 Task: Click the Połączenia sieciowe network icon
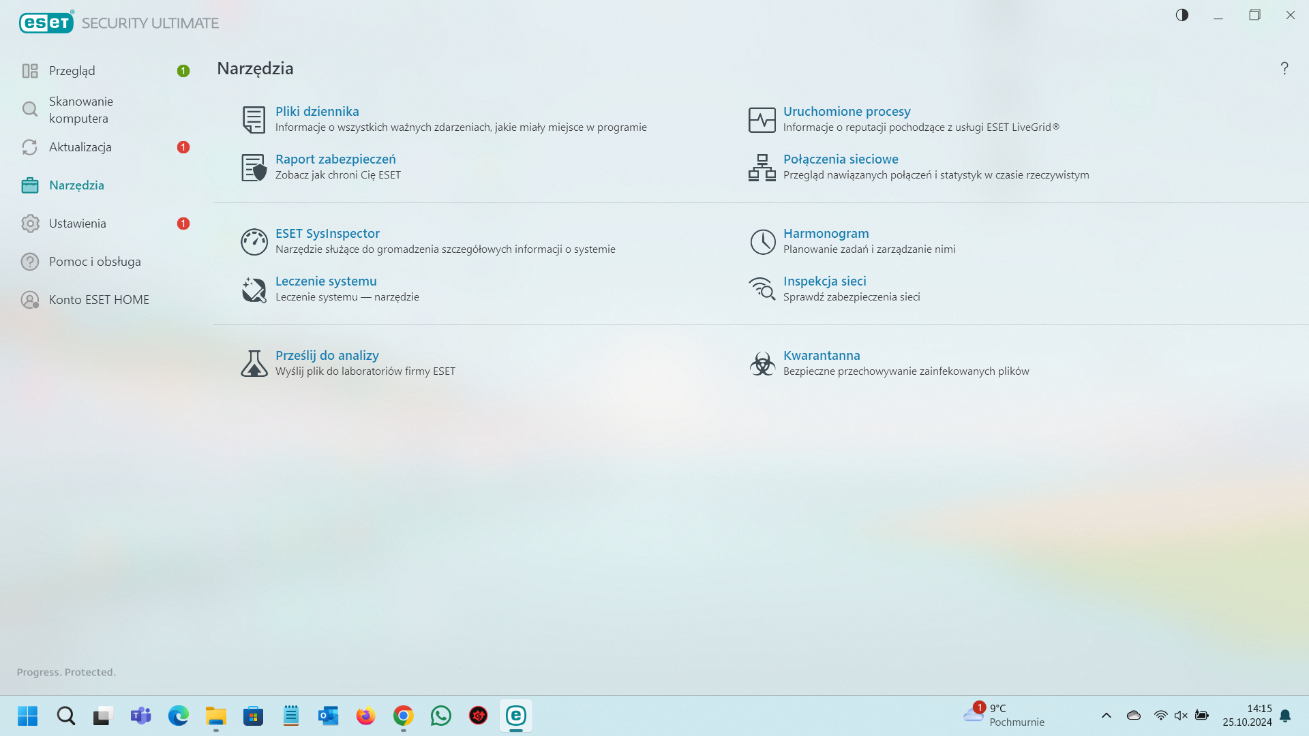click(762, 167)
